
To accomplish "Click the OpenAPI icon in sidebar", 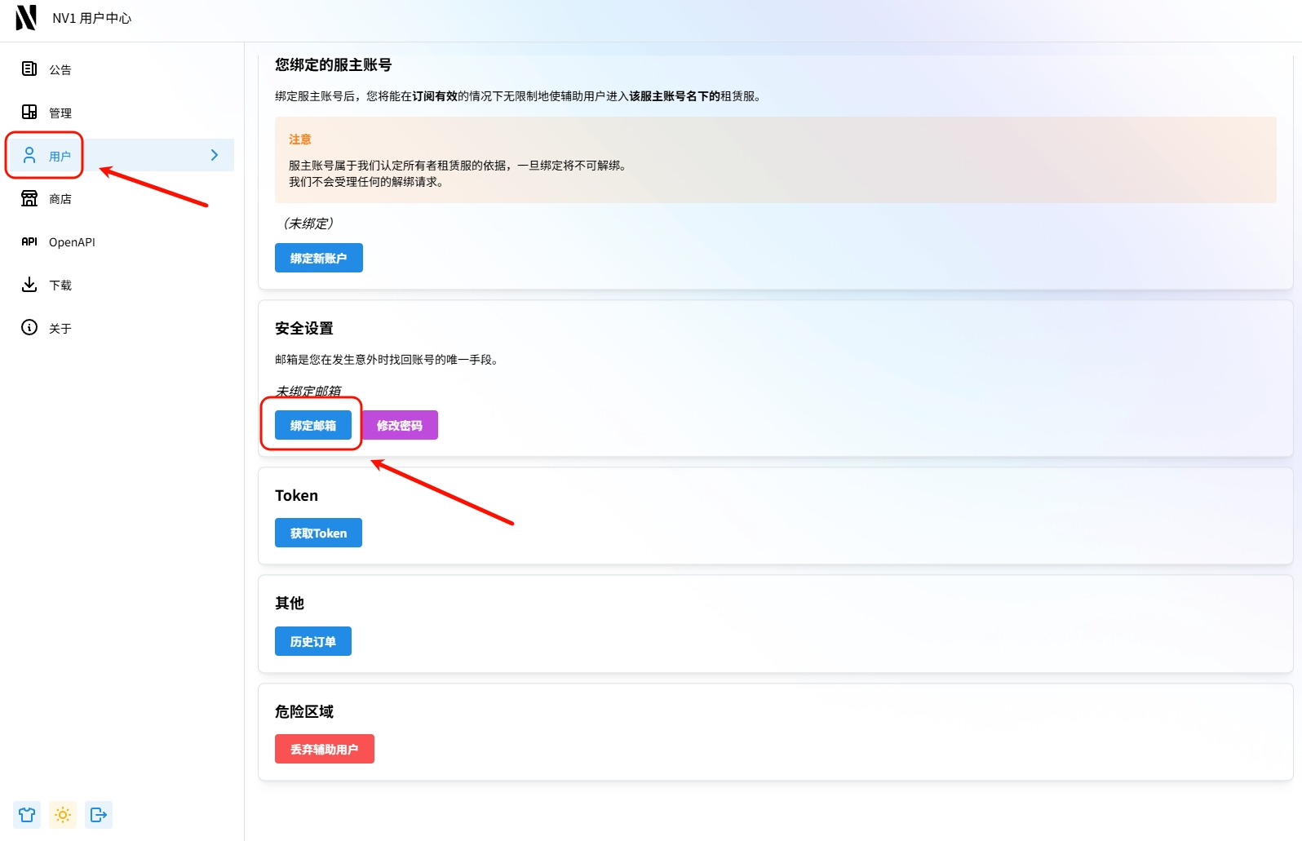I will (29, 241).
